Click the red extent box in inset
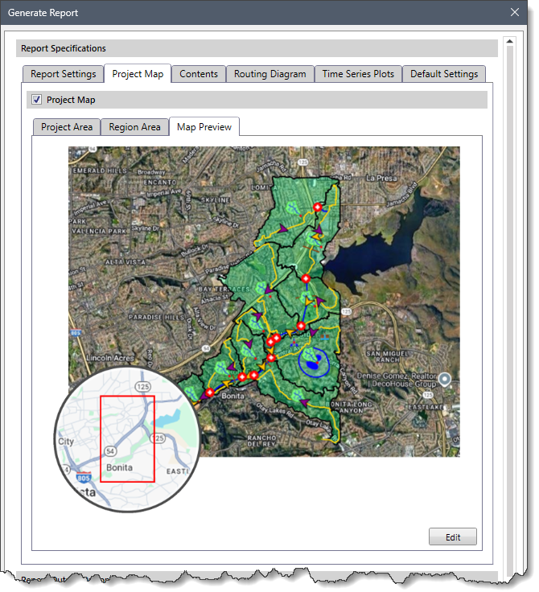539x592 pixels. [128, 438]
